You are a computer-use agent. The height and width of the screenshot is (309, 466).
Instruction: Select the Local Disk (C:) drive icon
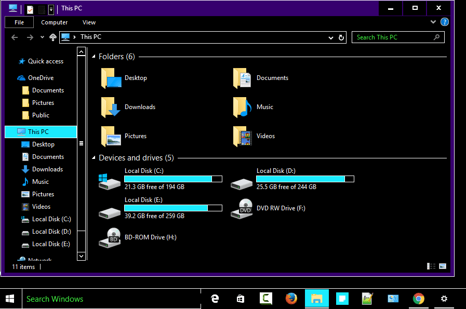tap(109, 182)
